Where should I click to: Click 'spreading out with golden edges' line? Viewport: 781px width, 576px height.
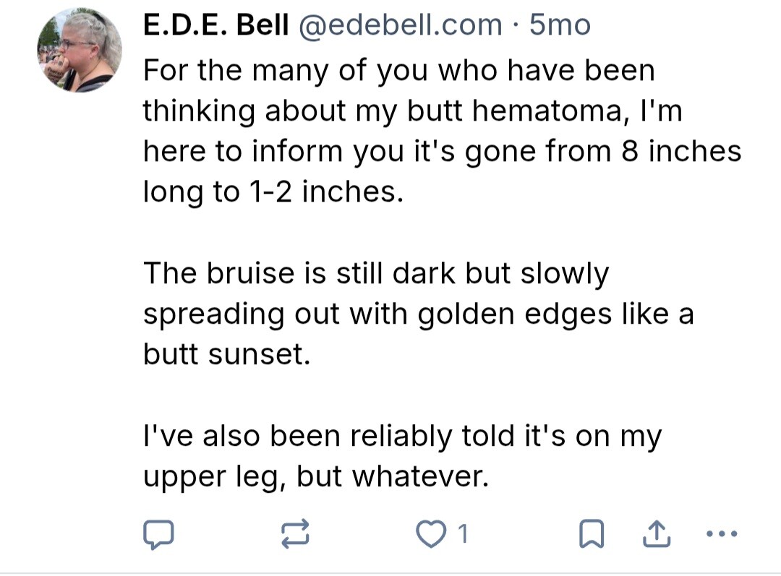418,314
